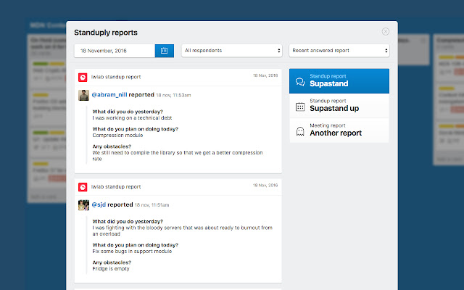
Task: Open the calendar date picker button
Action: [x=165, y=51]
